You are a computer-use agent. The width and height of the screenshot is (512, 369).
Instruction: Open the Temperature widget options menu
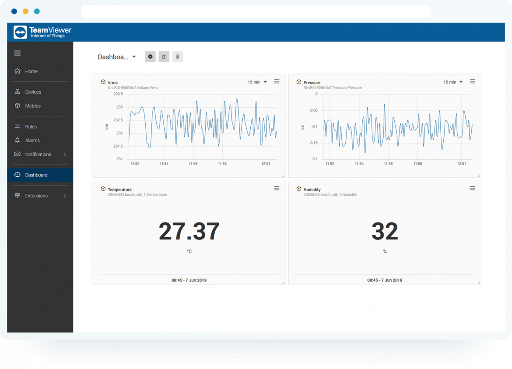[277, 188]
